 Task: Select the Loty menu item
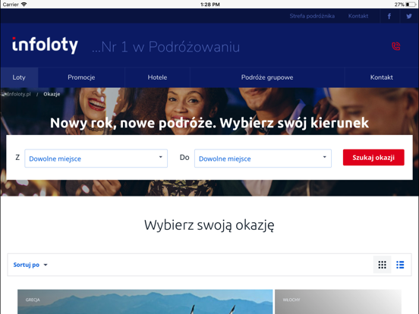tap(19, 77)
